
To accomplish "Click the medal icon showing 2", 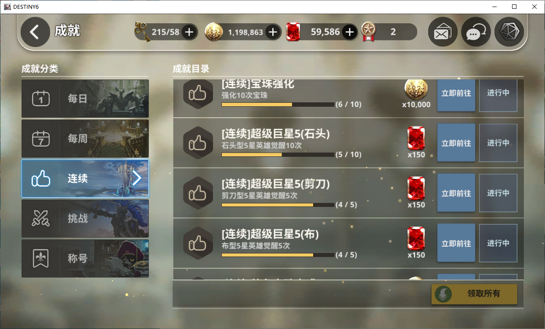I will pos(368,32).
